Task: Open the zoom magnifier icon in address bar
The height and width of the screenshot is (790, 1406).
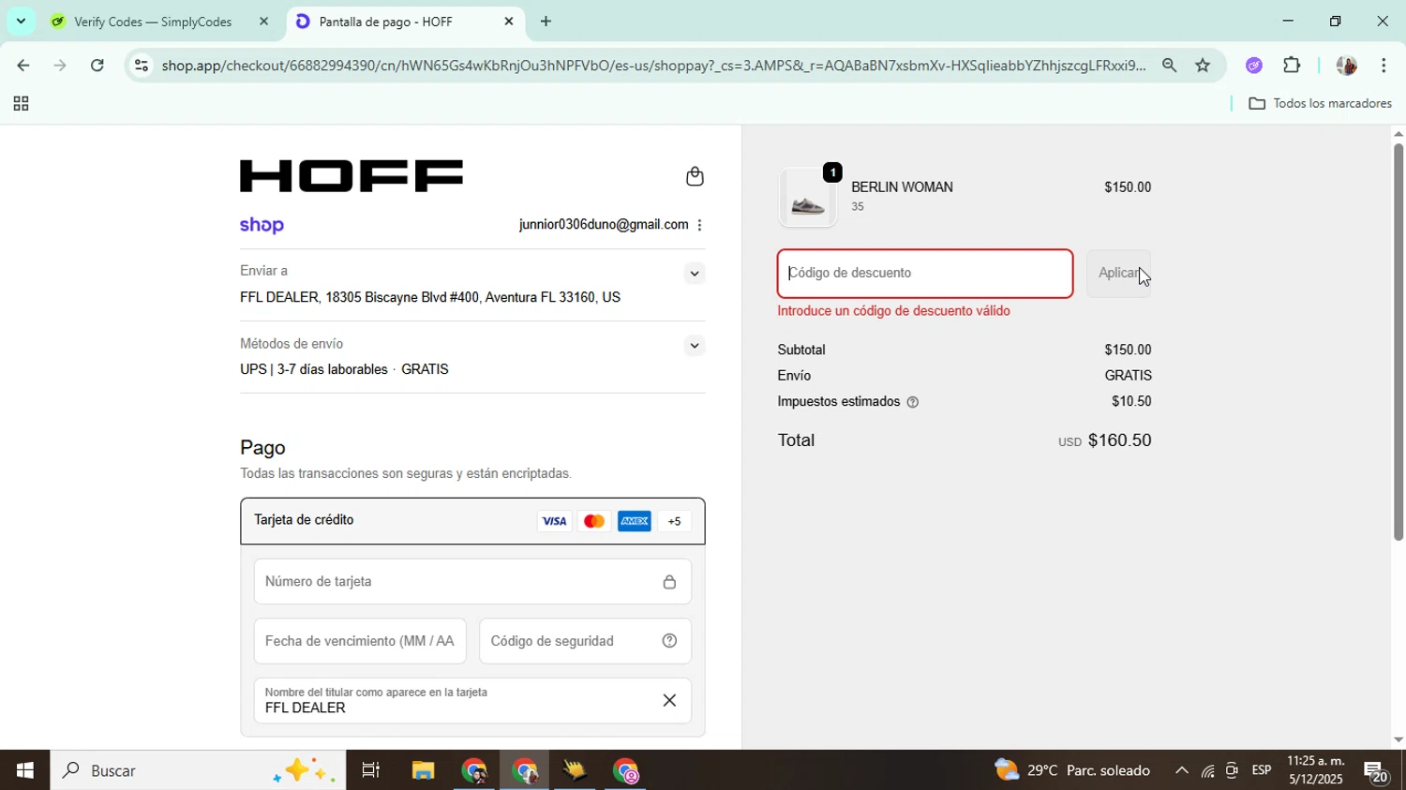Action: pyautogui.click(x=1169, y=66)
